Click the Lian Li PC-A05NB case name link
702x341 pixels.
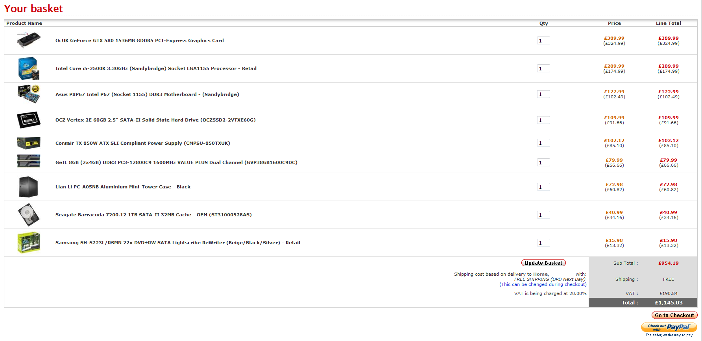(123, 187)
